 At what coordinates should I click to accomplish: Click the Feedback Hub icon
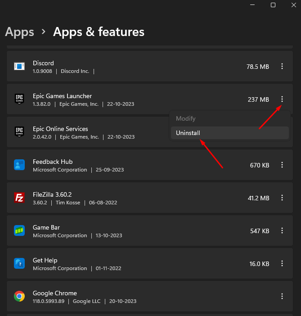click(x=19, y=165)
